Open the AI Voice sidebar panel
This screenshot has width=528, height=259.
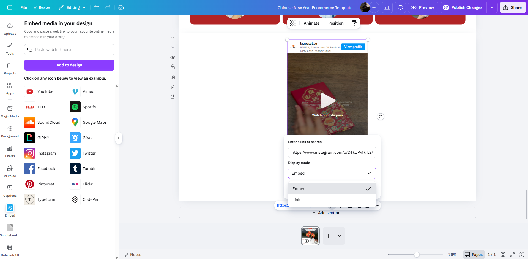[10, 171]
